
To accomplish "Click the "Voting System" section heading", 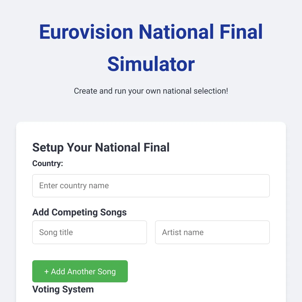I will 63,289.
